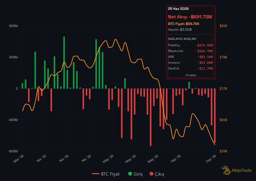
Task: Click the $78K right axis label
Action: (223, 57)
